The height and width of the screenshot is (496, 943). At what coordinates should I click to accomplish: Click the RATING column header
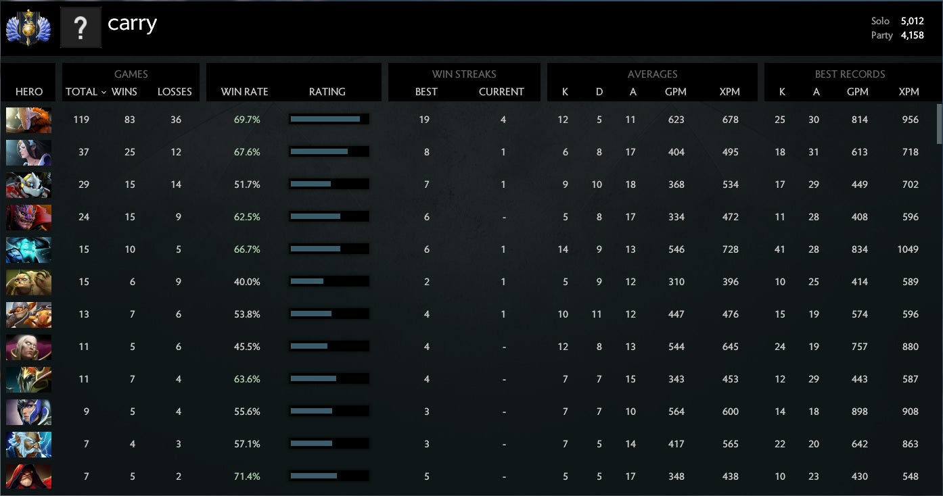point(327,92)
